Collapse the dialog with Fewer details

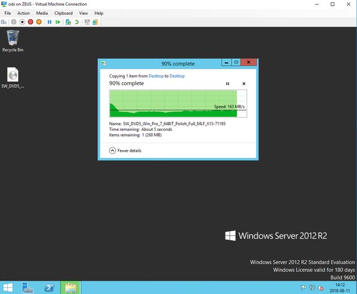pyautogui.click(x=125, y=151)
